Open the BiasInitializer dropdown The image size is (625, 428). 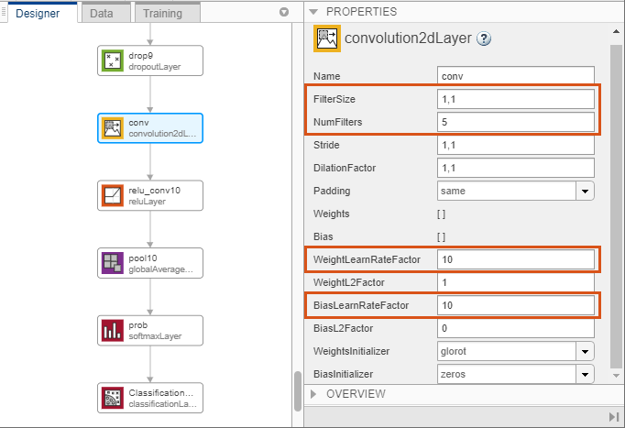coord(585,374)
